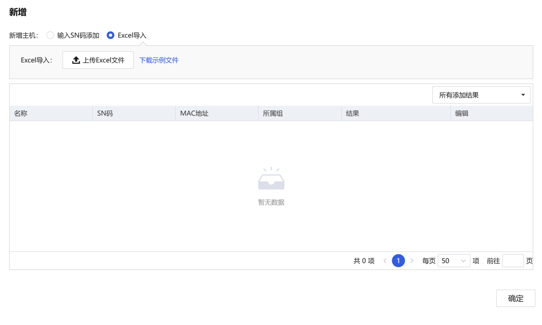Click the dropdown arrow beside 所有添加结果
Image resolution: width=542 pixels, height=325 pixels.
pyautogui.click(x=523, y=95)
